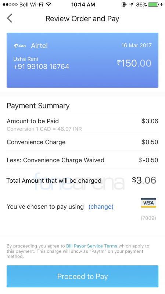Tap the rotation lock status icon
This screenshot has width=165, height=294.
[124, 4]
